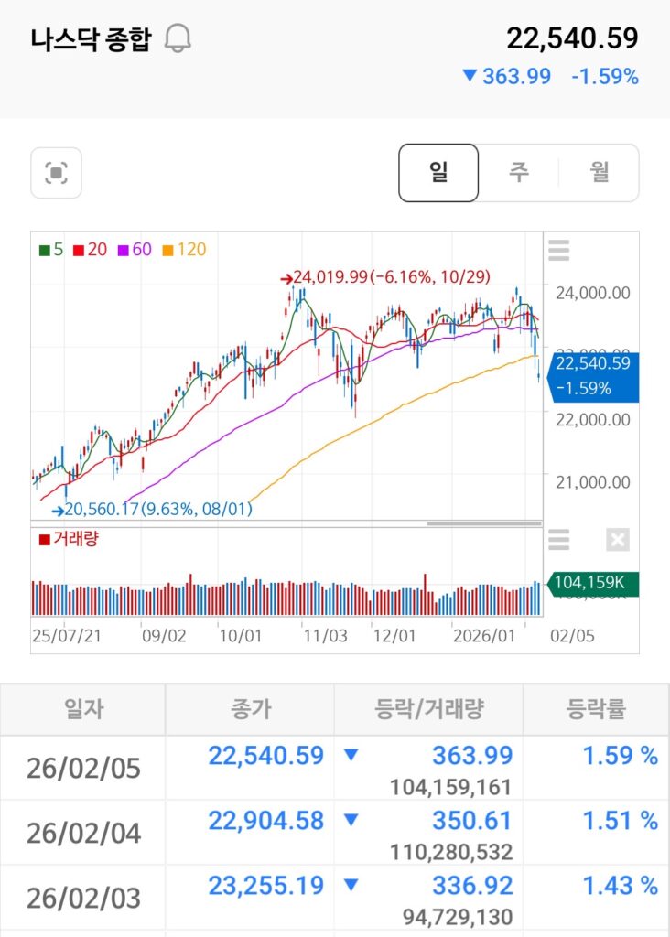Screen dimensions: 670x937
Task: Click the orange 120-day average swatch
Action: pos(167,249)
